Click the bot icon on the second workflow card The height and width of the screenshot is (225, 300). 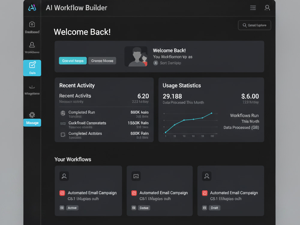click(x=136, y=176)
